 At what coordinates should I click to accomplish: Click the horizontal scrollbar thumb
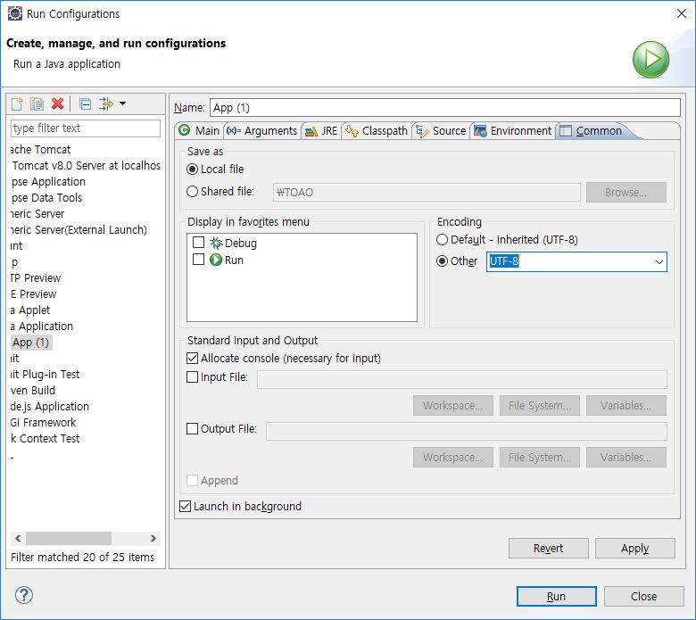69,538
